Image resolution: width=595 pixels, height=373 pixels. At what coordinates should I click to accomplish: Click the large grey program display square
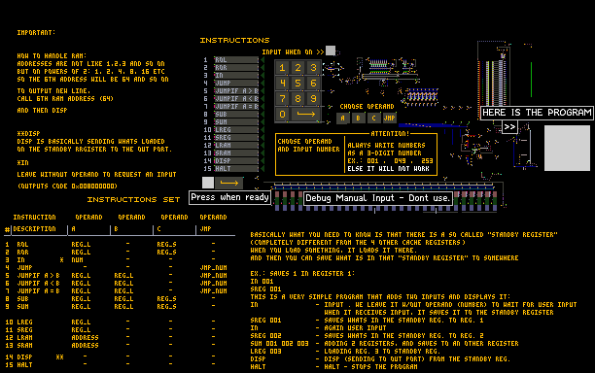coord(568,149)
